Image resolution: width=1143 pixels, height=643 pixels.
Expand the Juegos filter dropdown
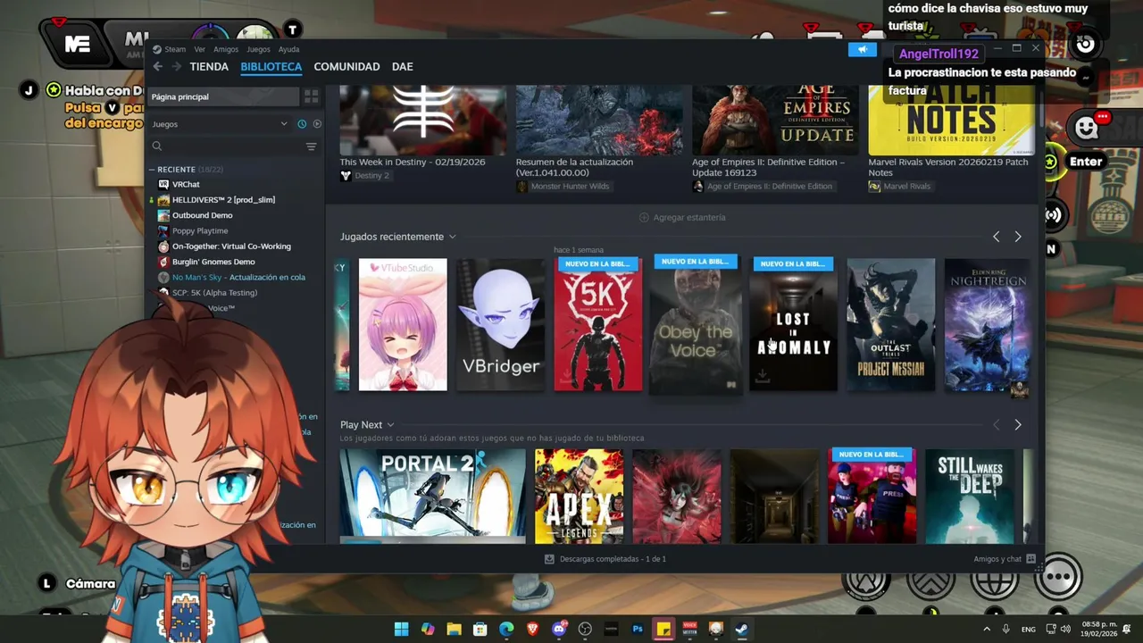(219, 124)
